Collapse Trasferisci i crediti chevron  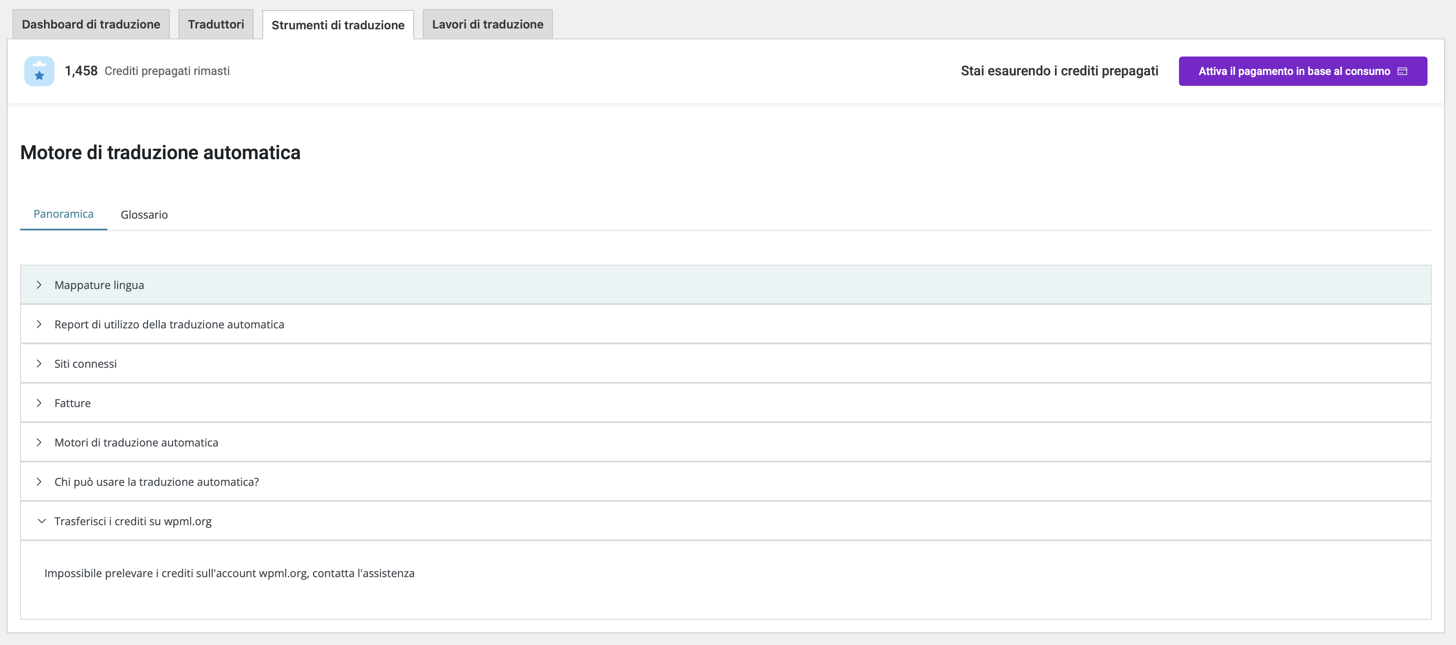[41, 521]
